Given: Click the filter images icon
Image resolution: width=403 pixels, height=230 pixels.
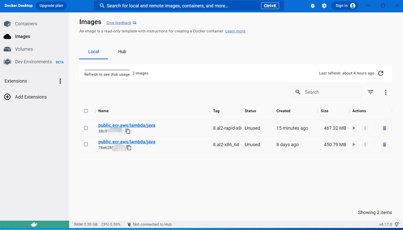Looking at the screenshot, I should click(x=370, y=92).
